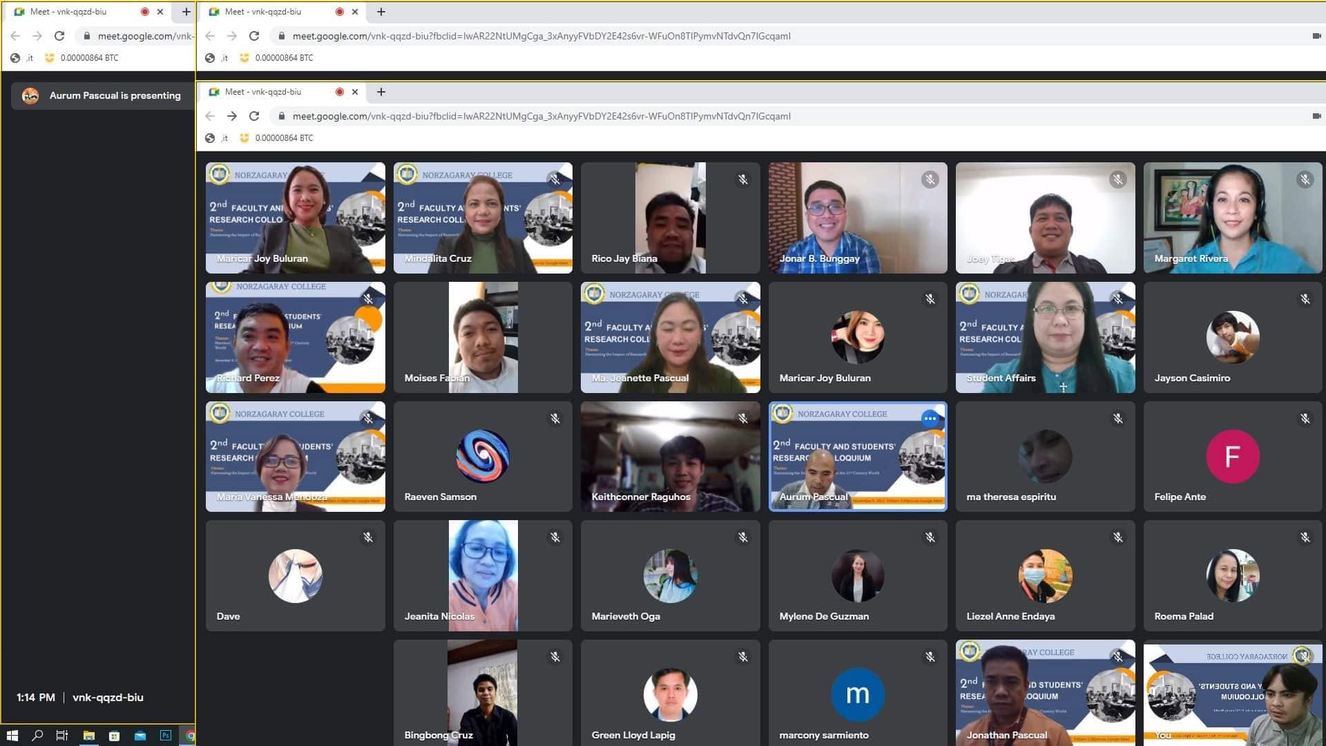Open new tab in innermost nested browser
This screenshot has width=1326, height=746.
381,92
